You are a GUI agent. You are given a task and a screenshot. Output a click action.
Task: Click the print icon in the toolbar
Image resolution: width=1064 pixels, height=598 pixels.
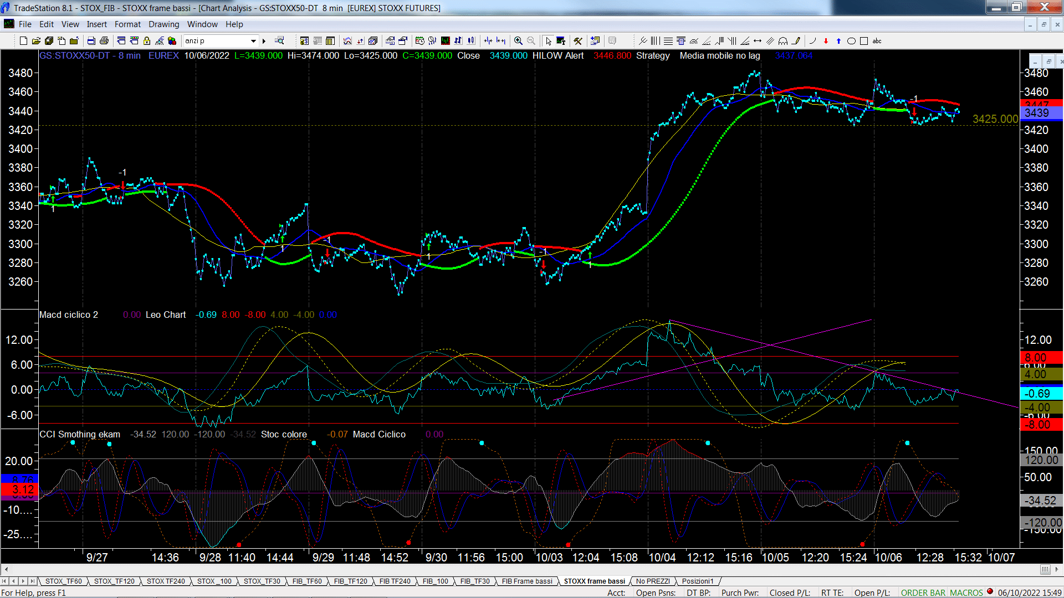[x=104, y=41]
